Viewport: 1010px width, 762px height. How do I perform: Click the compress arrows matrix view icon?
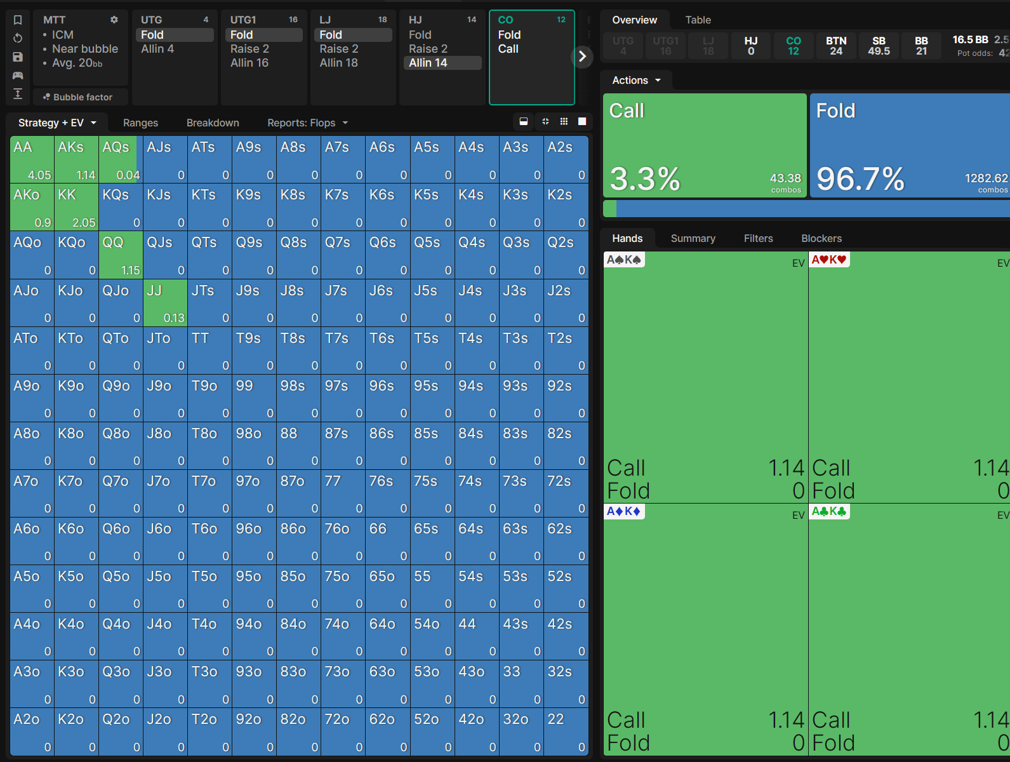click(545, 121)
